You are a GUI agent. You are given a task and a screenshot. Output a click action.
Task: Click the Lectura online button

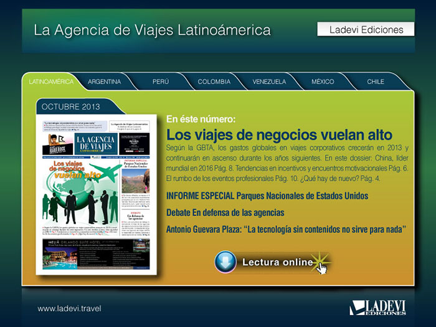[x=274, y=262]
